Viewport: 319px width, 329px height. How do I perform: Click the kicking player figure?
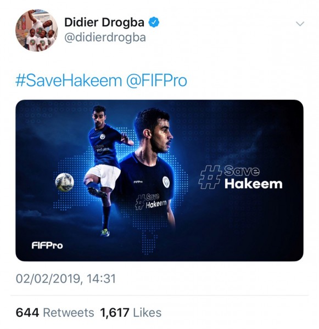tap(107, 171)
